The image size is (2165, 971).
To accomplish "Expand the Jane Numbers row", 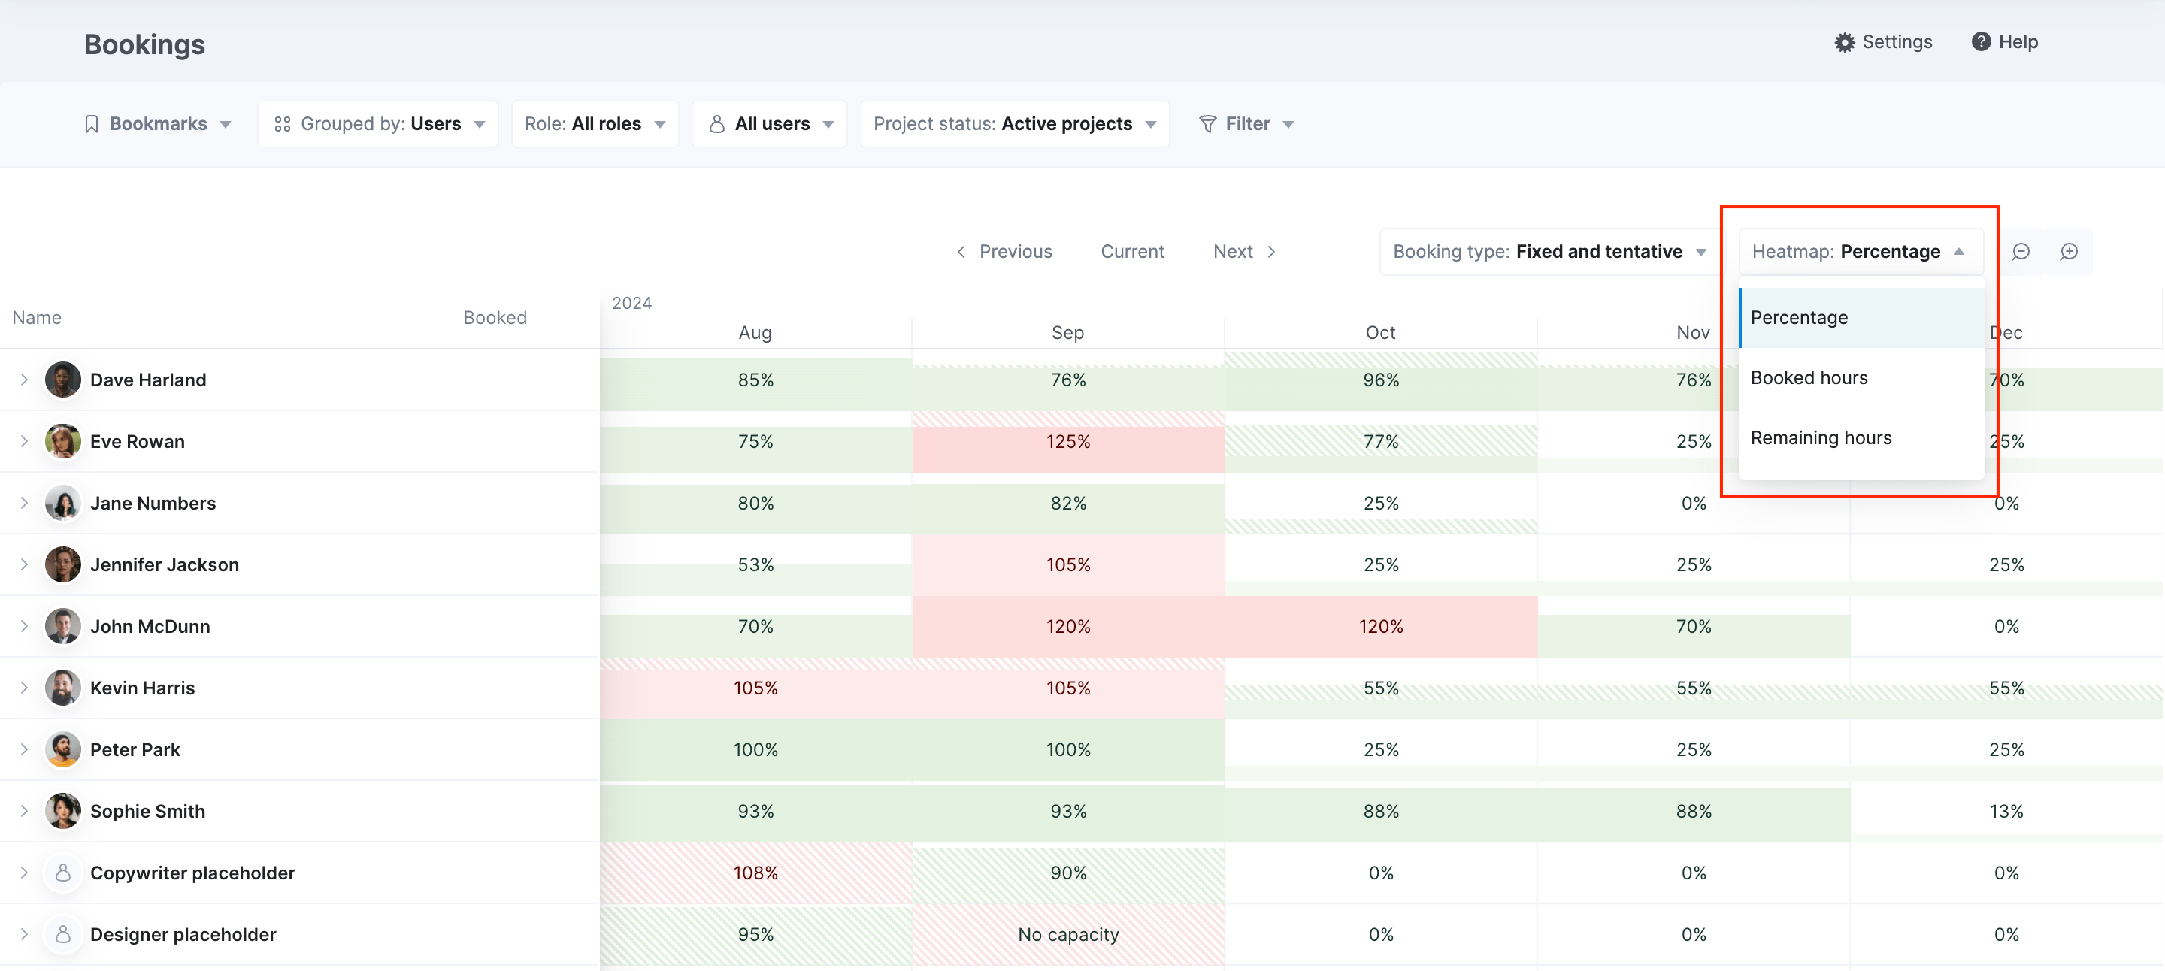I will (24, 503).
